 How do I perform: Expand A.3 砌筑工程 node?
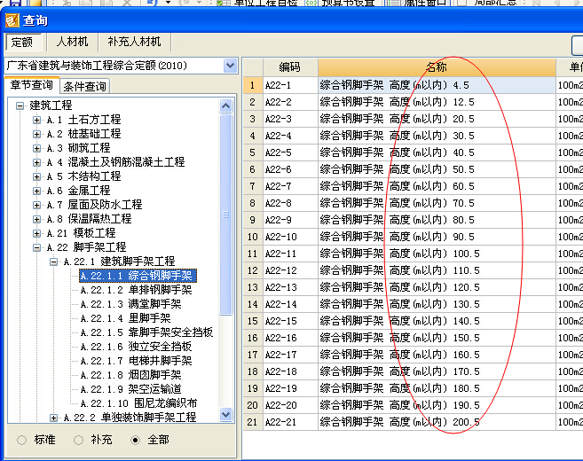coord(36,148)
